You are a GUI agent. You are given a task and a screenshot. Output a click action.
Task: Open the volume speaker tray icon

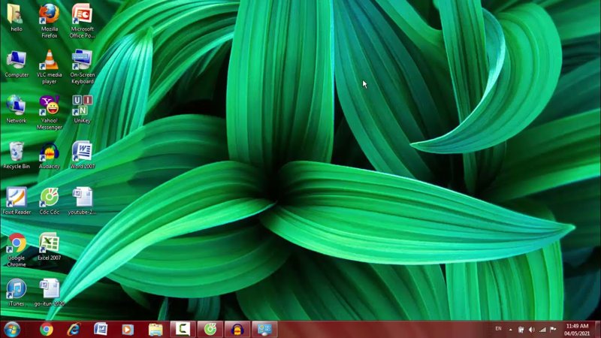tap(532, 330)
